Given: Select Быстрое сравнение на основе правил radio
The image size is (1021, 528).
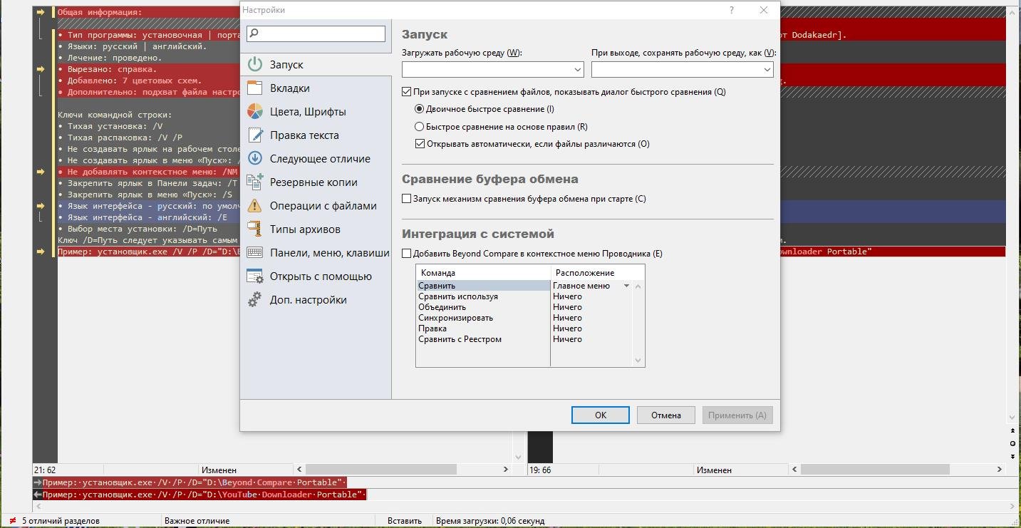Looking at the screenshot, I should [x=420, y=127].
